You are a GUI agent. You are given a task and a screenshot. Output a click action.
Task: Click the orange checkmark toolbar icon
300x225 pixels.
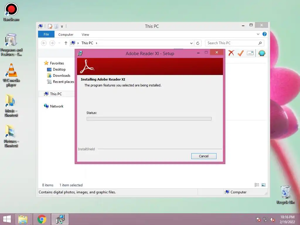coord(241,53)
